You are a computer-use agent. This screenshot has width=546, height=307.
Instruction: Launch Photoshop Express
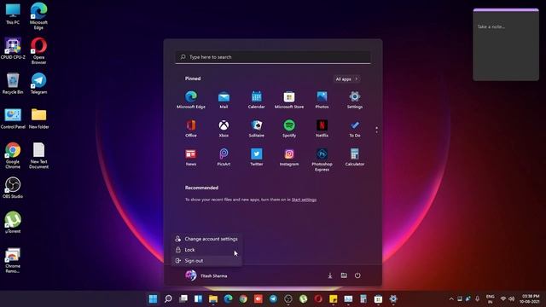(322, 159)
